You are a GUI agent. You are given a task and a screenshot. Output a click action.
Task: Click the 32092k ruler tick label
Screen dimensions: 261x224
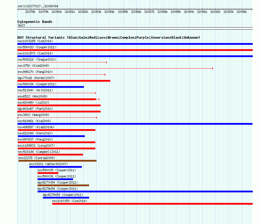[x=215, y=12]
